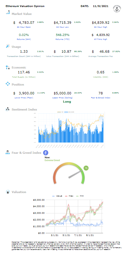Screen dimensions: 129x257
Task: Click the Market Value chart icon
Action: (8, 12)
